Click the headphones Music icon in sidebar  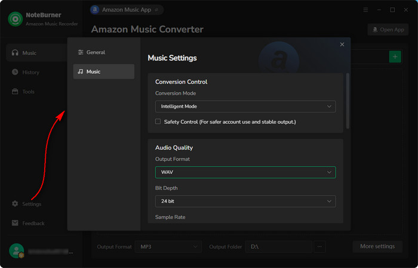(15, 52)
